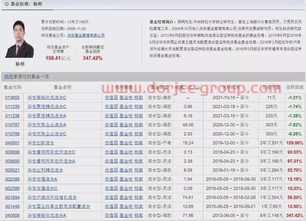The width and height of the screenshot is (306, 221).
Task: Open 档案 link for fund 013655
Action: pos(139,97)
